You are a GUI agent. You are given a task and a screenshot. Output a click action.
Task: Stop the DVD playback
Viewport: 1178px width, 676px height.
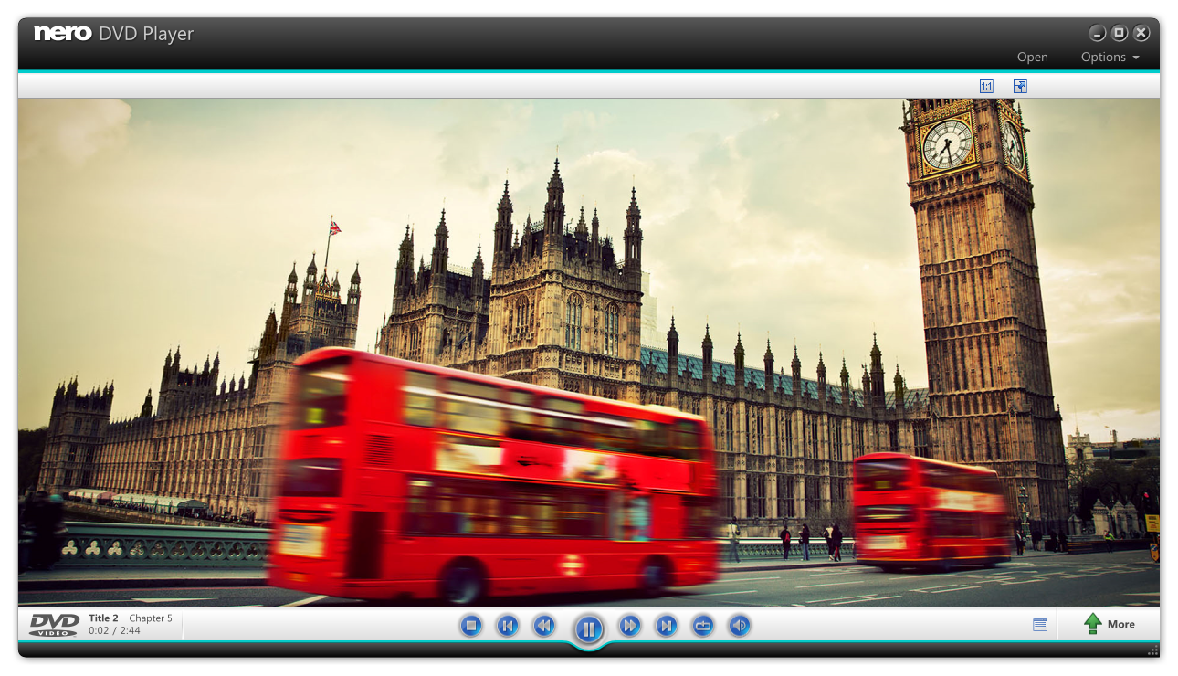(470, 627)
